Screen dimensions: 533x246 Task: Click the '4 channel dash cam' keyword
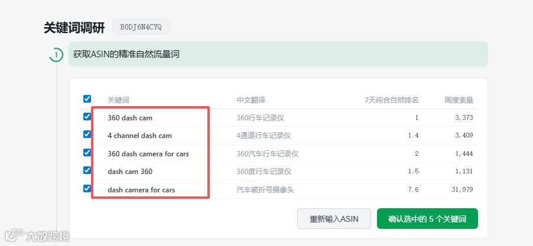[x=139, y=136]
